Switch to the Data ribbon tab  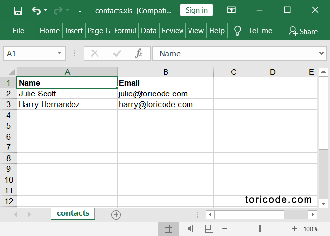coord(149,31)
